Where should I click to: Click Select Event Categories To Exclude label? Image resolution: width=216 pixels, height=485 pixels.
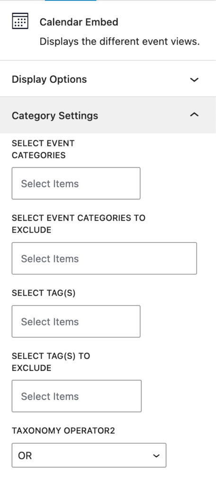(x=79, y=224)
